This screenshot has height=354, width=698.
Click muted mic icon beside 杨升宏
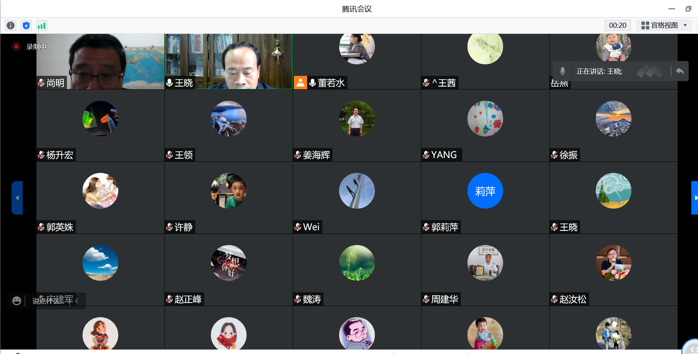pos(41,155)
